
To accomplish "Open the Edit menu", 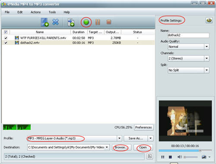I will coord(20,12).
